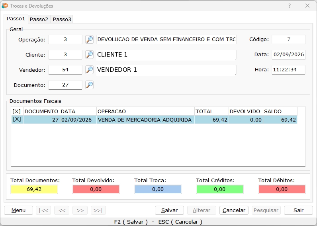This screenshot has width=317, height=226.
Task: Click the TOTAL 69,42 cell in row 27
Action: (212, 120)
